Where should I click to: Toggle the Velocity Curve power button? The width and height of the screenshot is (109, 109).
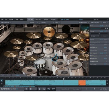pyautogui.click(x=105, y=48)
